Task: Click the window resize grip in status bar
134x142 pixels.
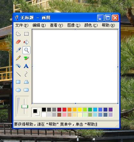Action: (117, 126)
